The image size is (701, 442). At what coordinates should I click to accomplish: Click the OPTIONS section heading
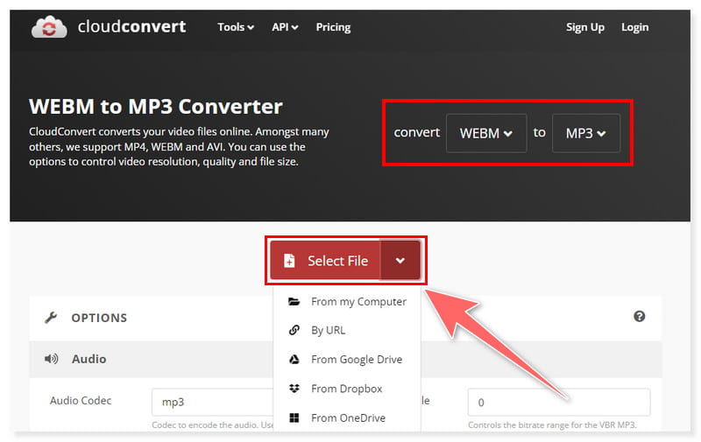(99, 318)
